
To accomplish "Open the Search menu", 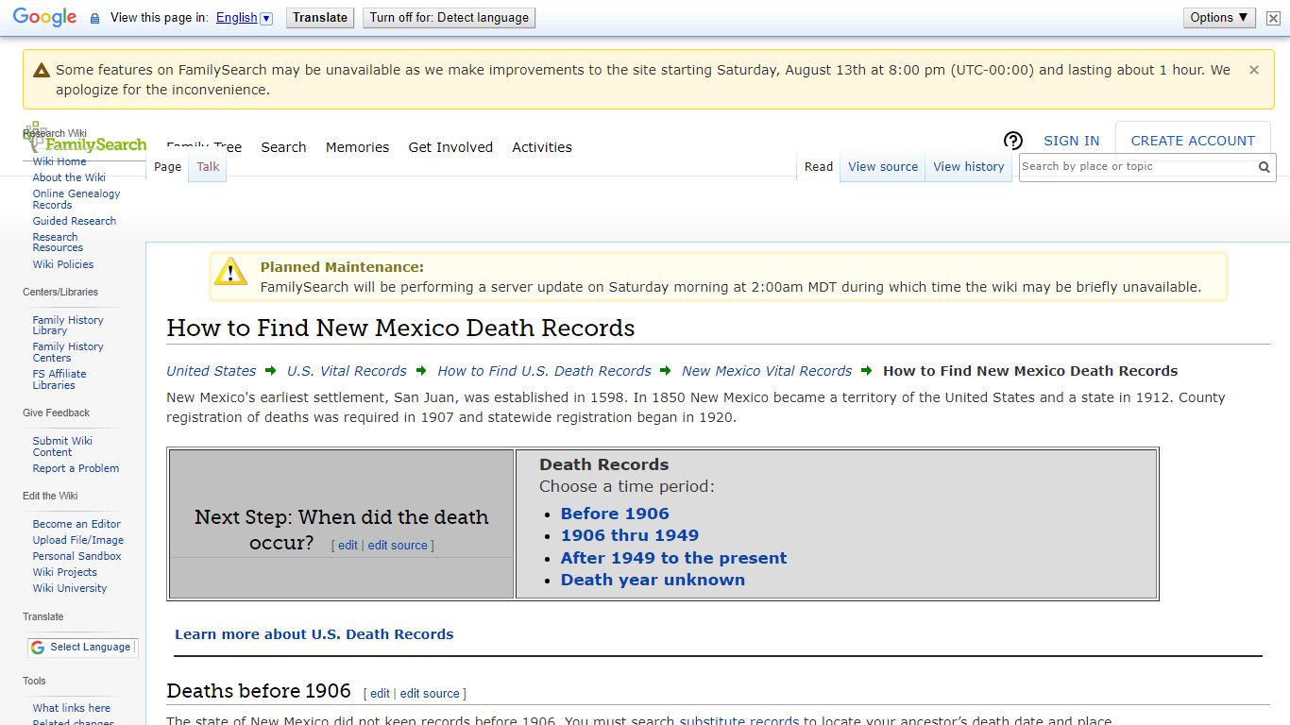I will click(x=283, y=147).
